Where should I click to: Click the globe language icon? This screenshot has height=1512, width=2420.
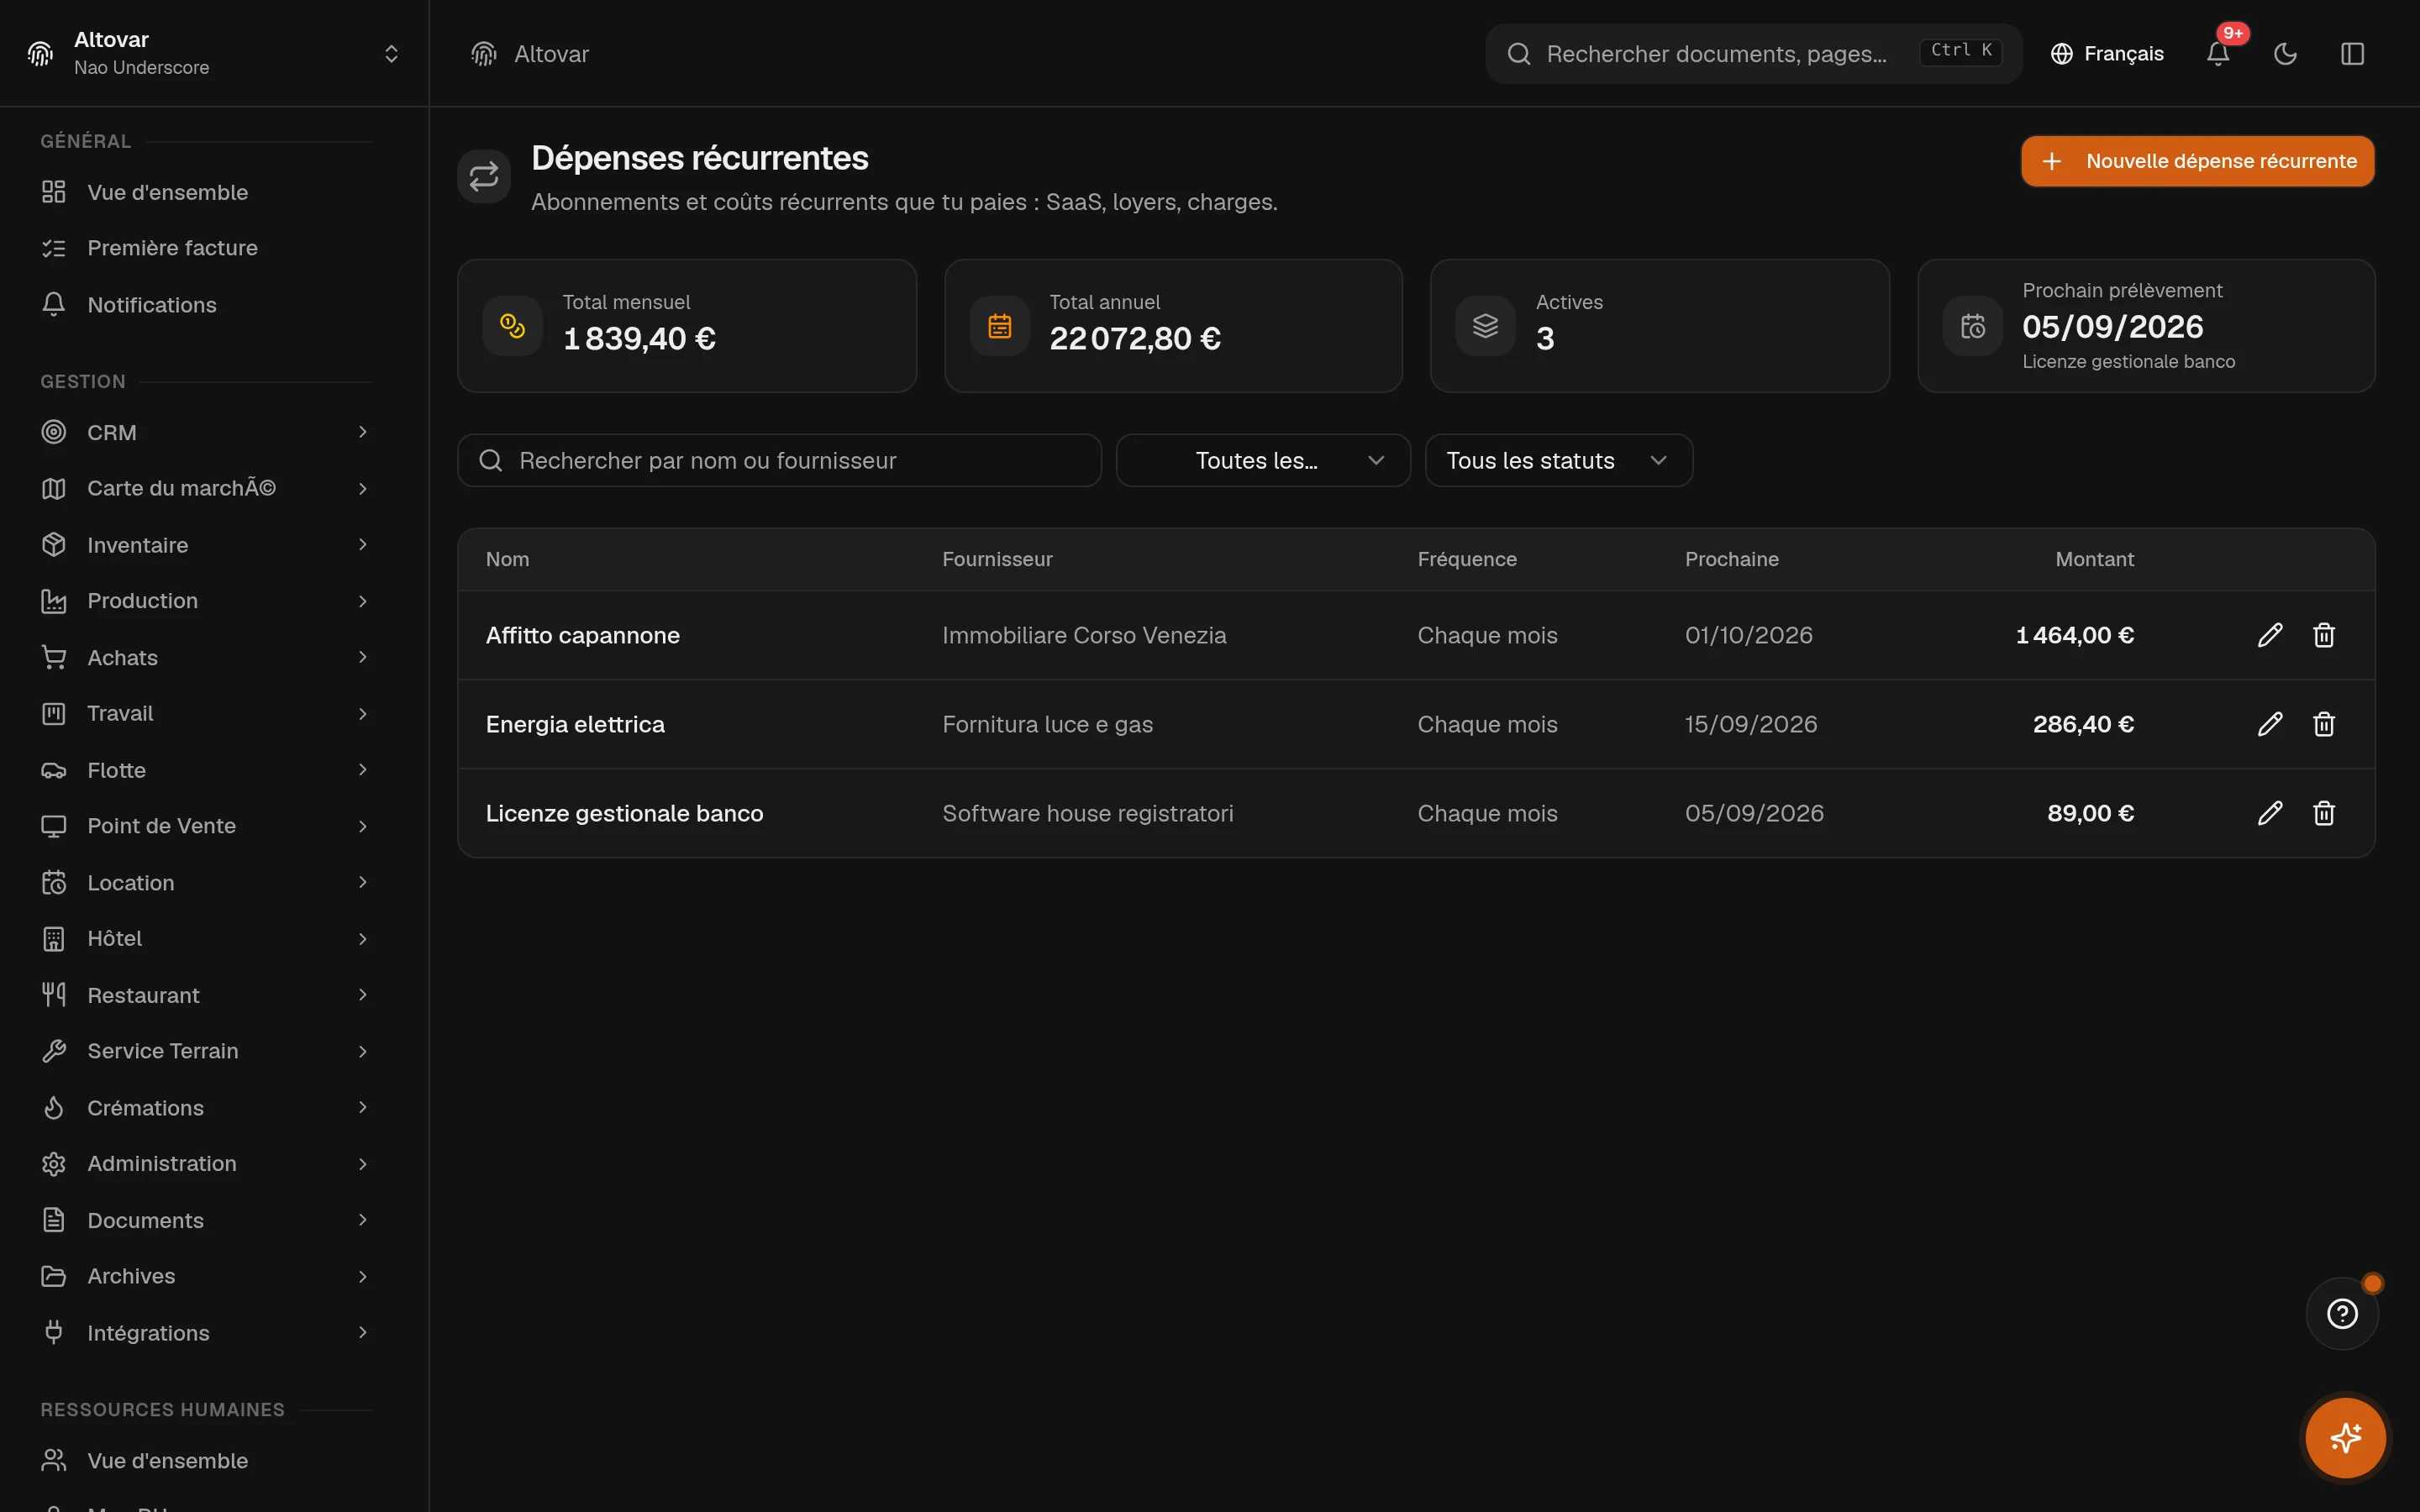[x=2061, y=54]
